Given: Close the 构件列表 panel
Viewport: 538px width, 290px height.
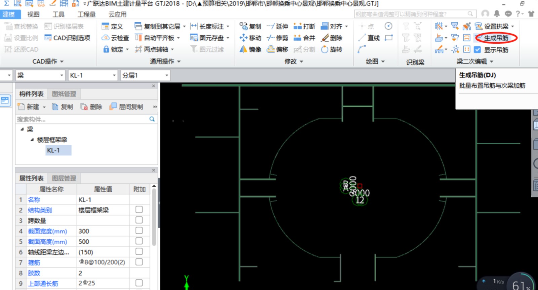Looking at the screenshot, I should tap(153, 86).
